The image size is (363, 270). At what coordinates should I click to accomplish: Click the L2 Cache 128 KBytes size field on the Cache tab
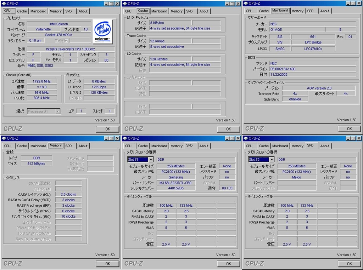170,59
